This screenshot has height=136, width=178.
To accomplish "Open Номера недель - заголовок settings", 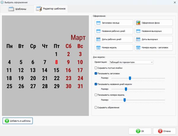I will [x=153, y=48].
